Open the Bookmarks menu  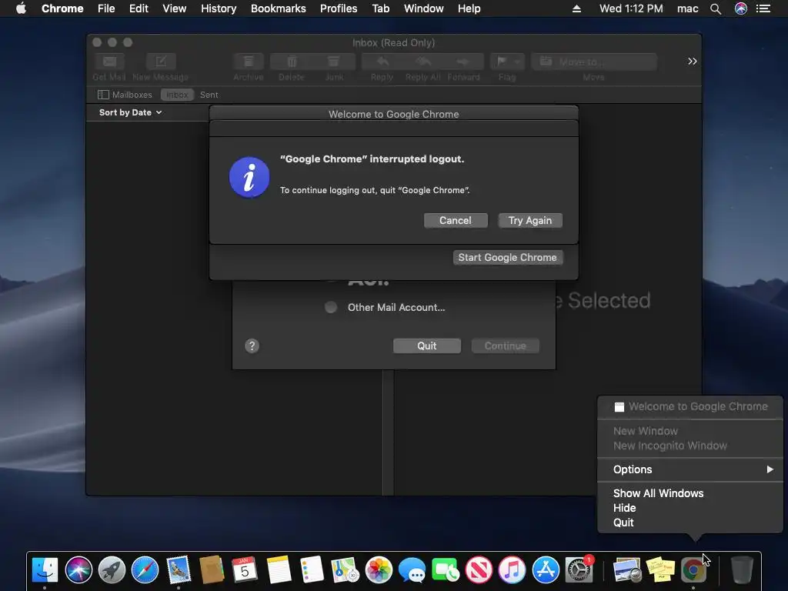click(x=278, y=8)
